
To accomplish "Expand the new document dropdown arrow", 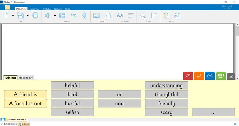I will click(13, 16).
